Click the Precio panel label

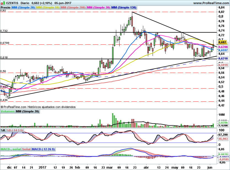[x=6, y=7]
